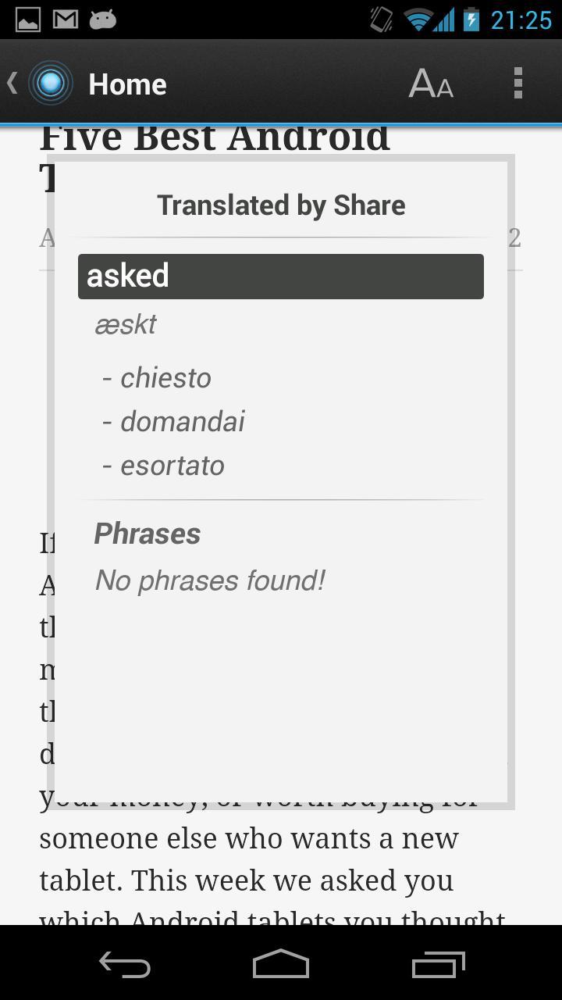Tap the Android robot notification icon

point(103,20)
